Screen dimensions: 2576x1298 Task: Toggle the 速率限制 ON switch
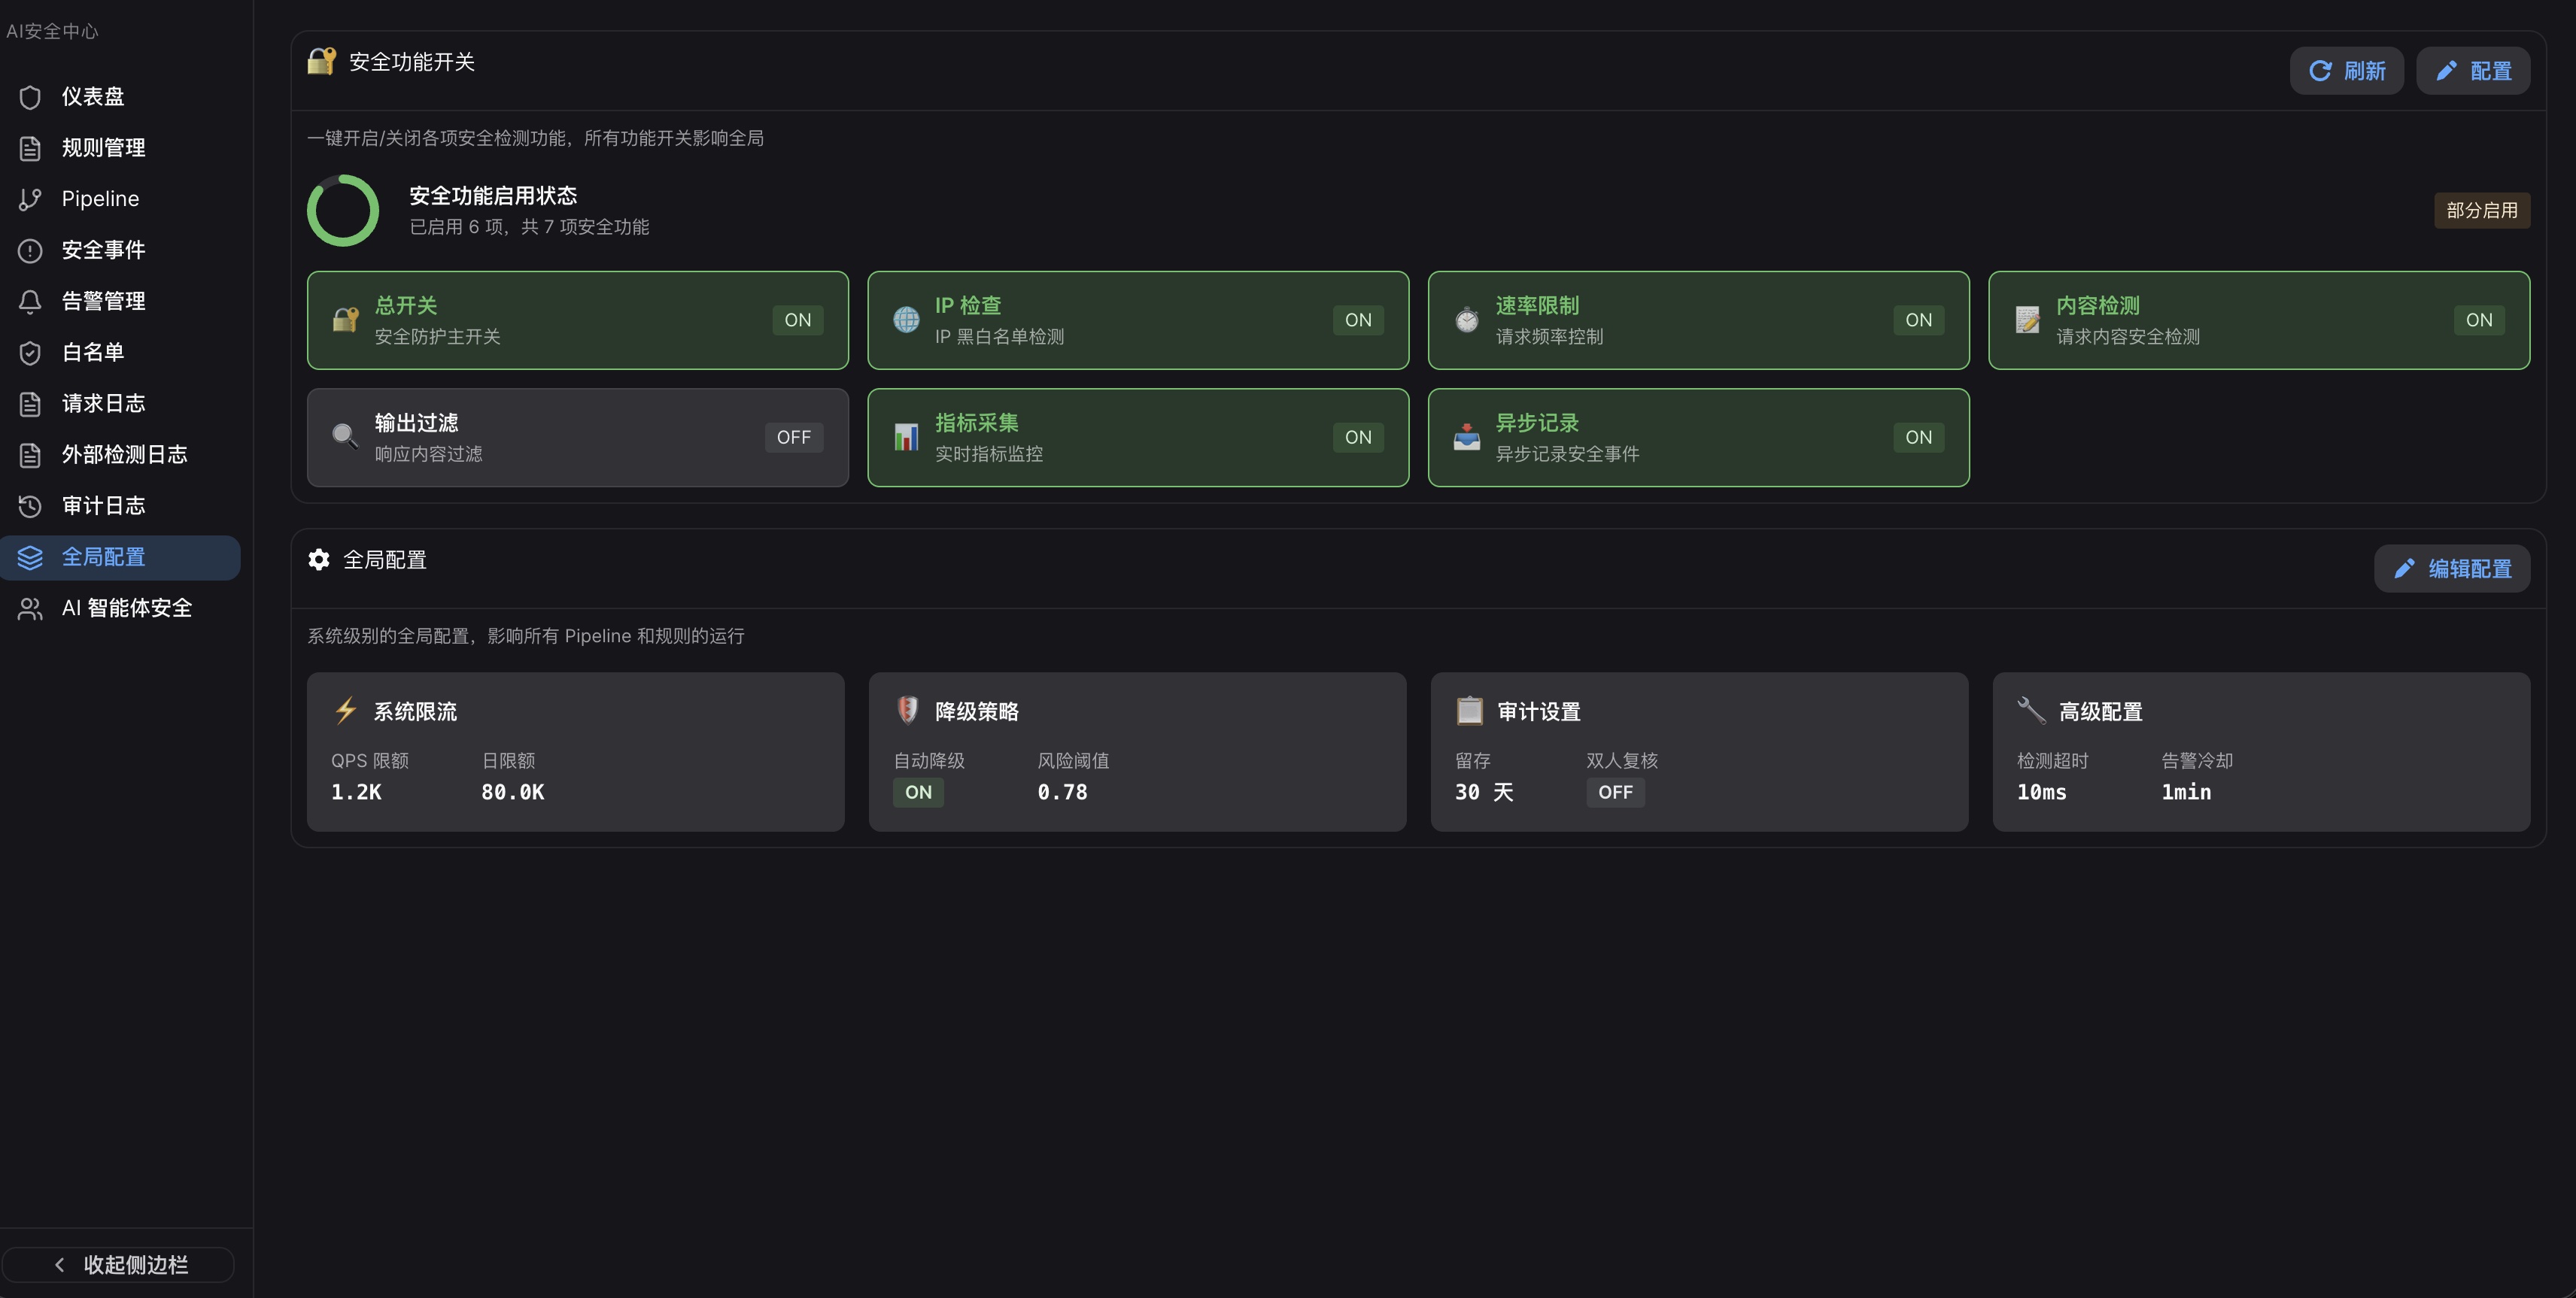[x=1917, y=320]
